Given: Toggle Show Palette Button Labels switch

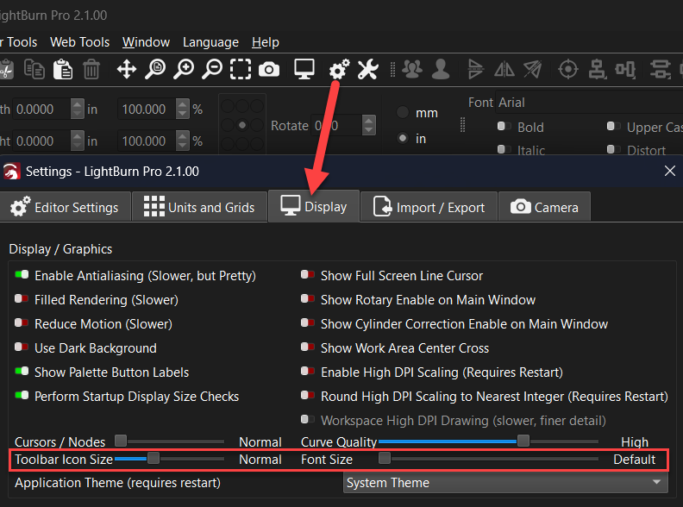Looking at the screenshot, I should coord(22,371).
